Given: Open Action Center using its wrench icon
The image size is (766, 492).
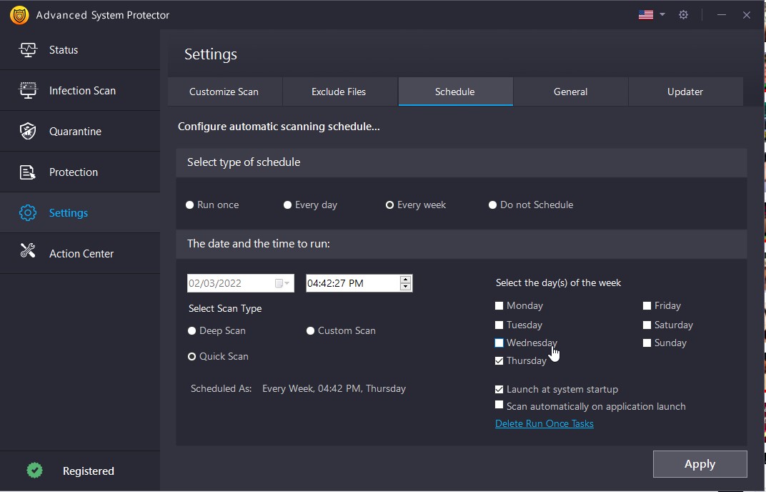Looking at the screenshot, I should 29,253.
